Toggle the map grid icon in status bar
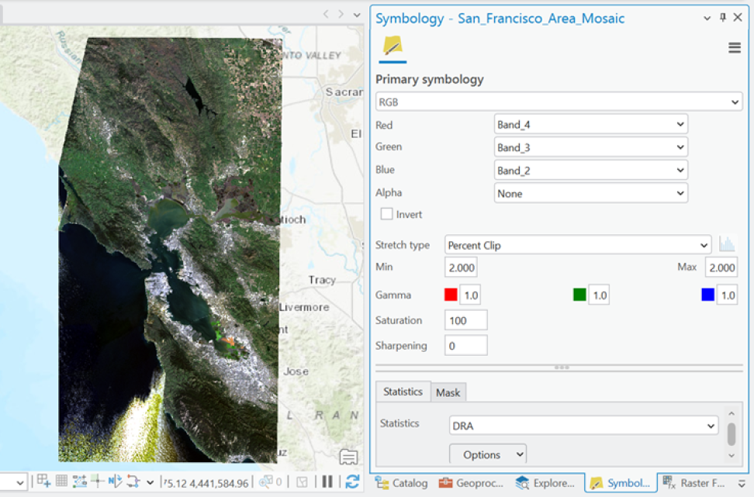The width and height of the screenshot is (754, 497). pos(61,481)
